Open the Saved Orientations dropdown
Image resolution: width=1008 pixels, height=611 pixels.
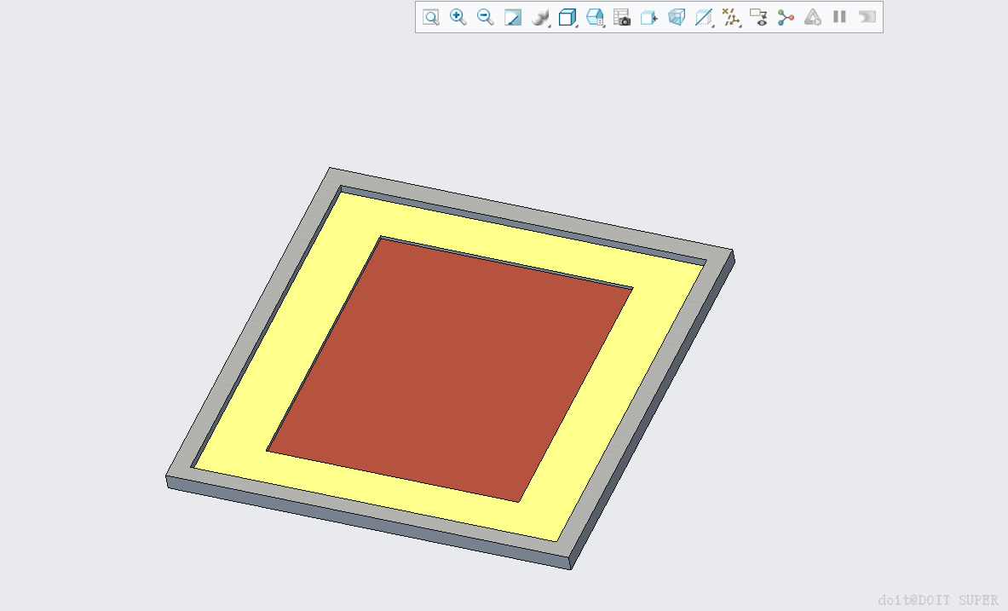(x=596, y=17)
